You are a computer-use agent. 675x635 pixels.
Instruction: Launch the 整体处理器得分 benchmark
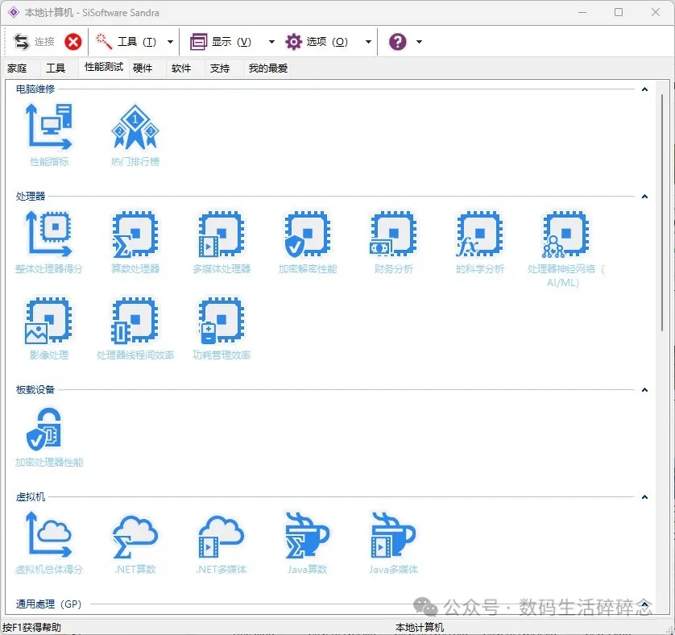click(x=49, y=242)
